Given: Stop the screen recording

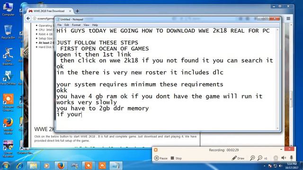Looking at the screenshot, I should click(x=176, y=158).
